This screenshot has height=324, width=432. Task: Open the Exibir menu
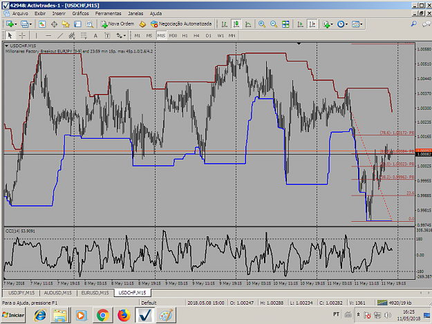[40, 14]
